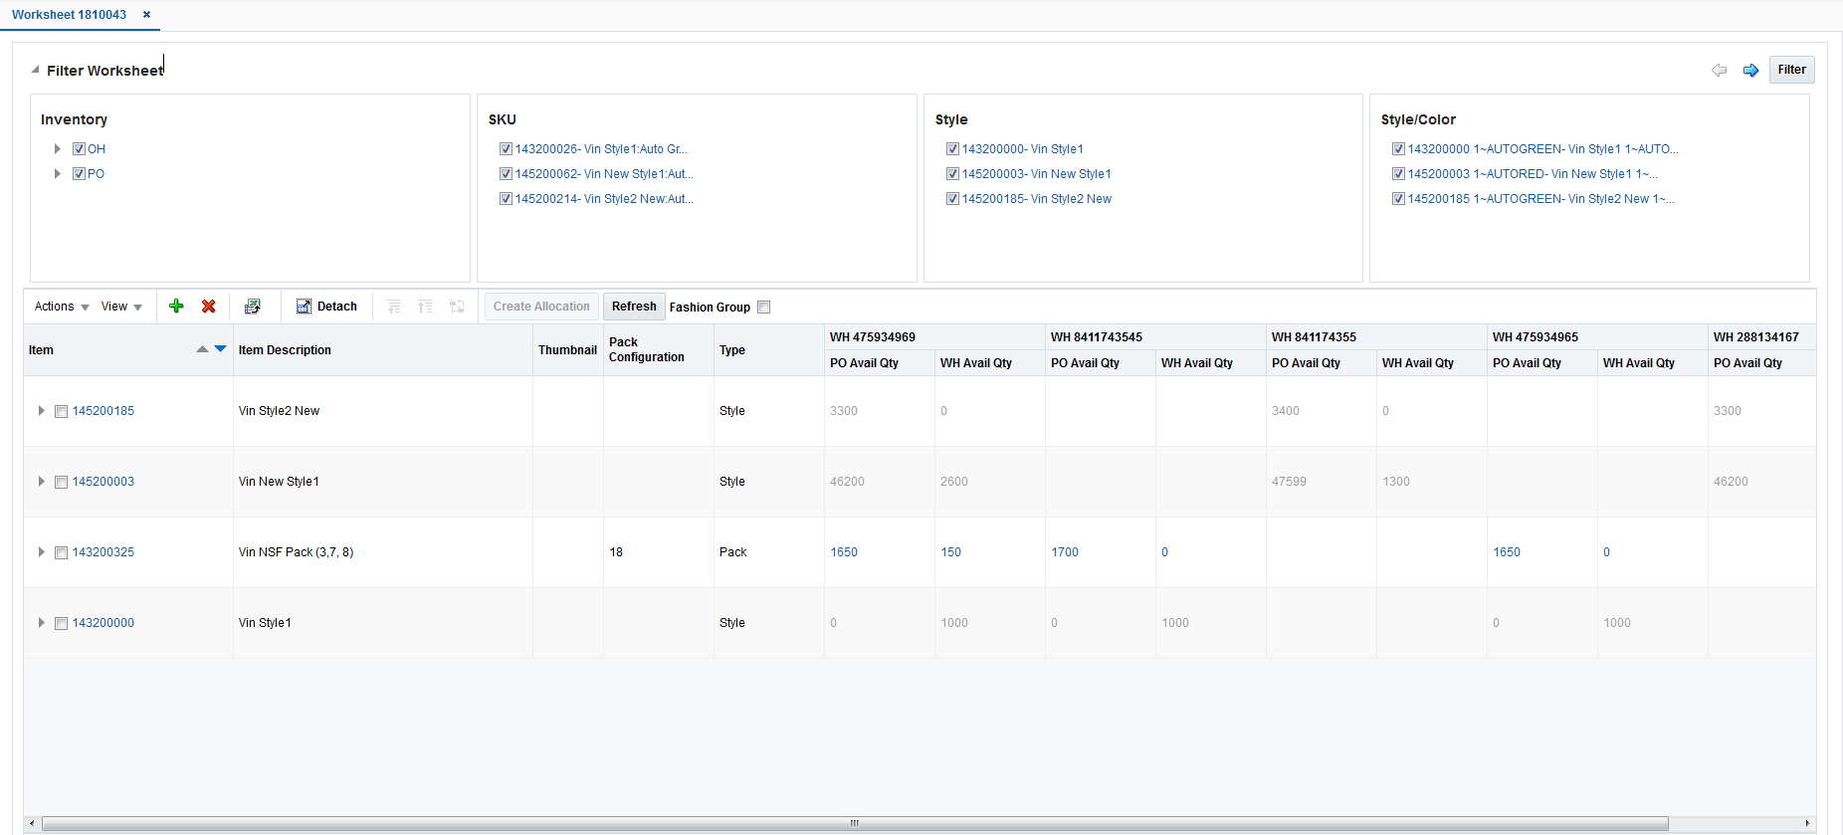Expand row 145200185 Vin Style2 New
Image resolution: width=1843 pixels, height=835 pixels.
pos(41,411)
